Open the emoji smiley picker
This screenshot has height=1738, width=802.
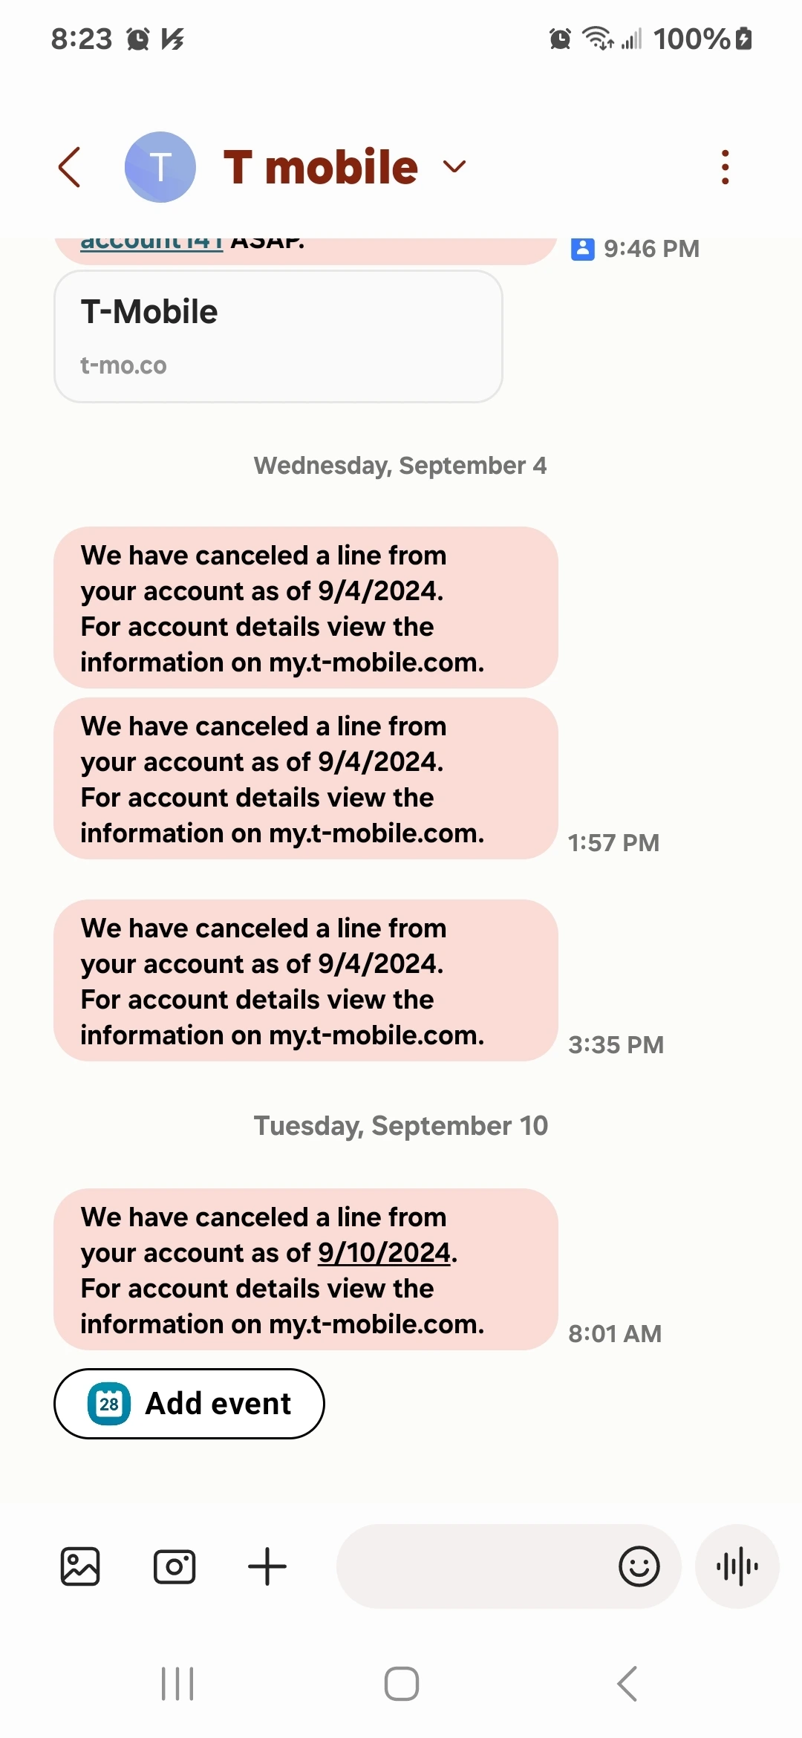tap(639, 1566)
